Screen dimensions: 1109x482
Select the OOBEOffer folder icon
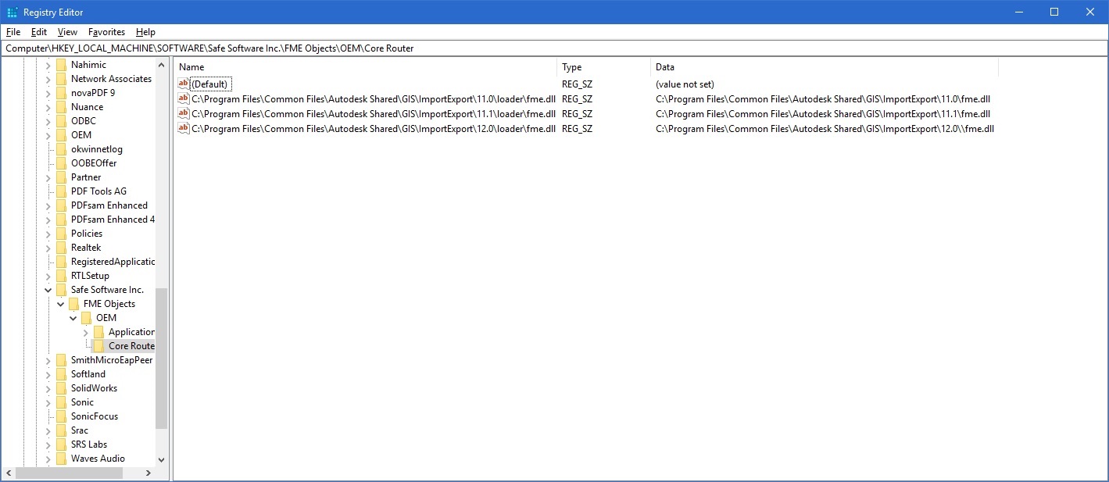tap(62, 163)
